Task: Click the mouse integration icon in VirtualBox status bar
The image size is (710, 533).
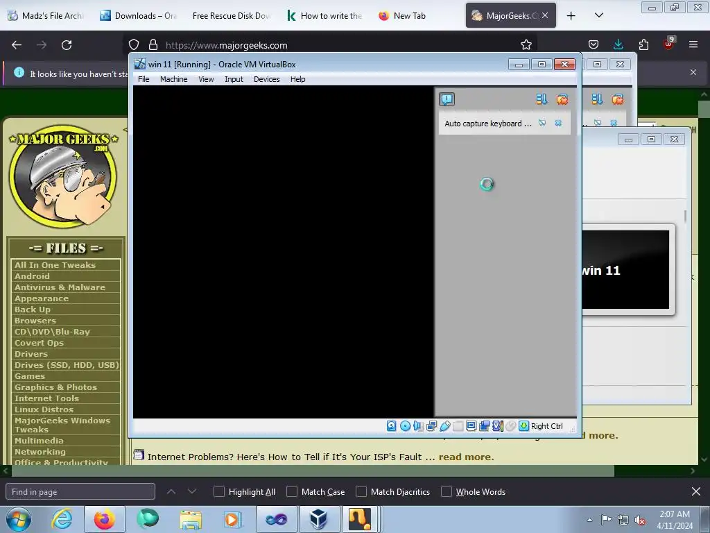Action: (511, 426)
